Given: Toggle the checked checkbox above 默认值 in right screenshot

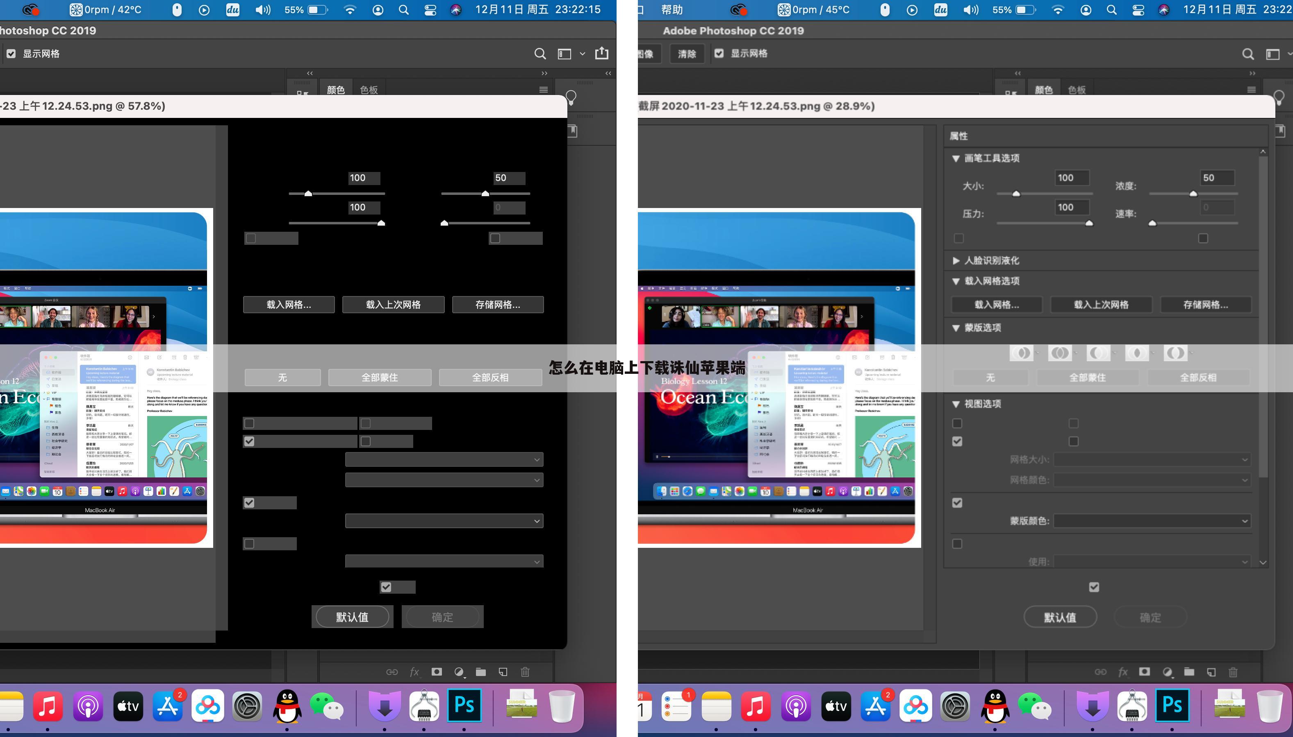Looking at the screenshot, I should coord(1094,587).
